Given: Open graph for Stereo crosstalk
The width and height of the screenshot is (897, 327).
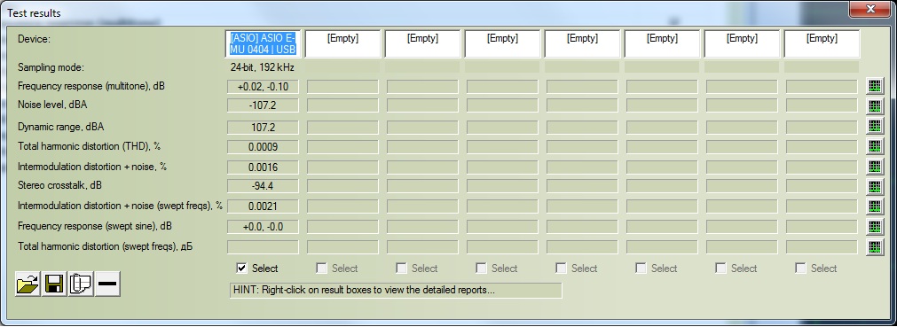Looking at the screenshot, I should (875, 186).
